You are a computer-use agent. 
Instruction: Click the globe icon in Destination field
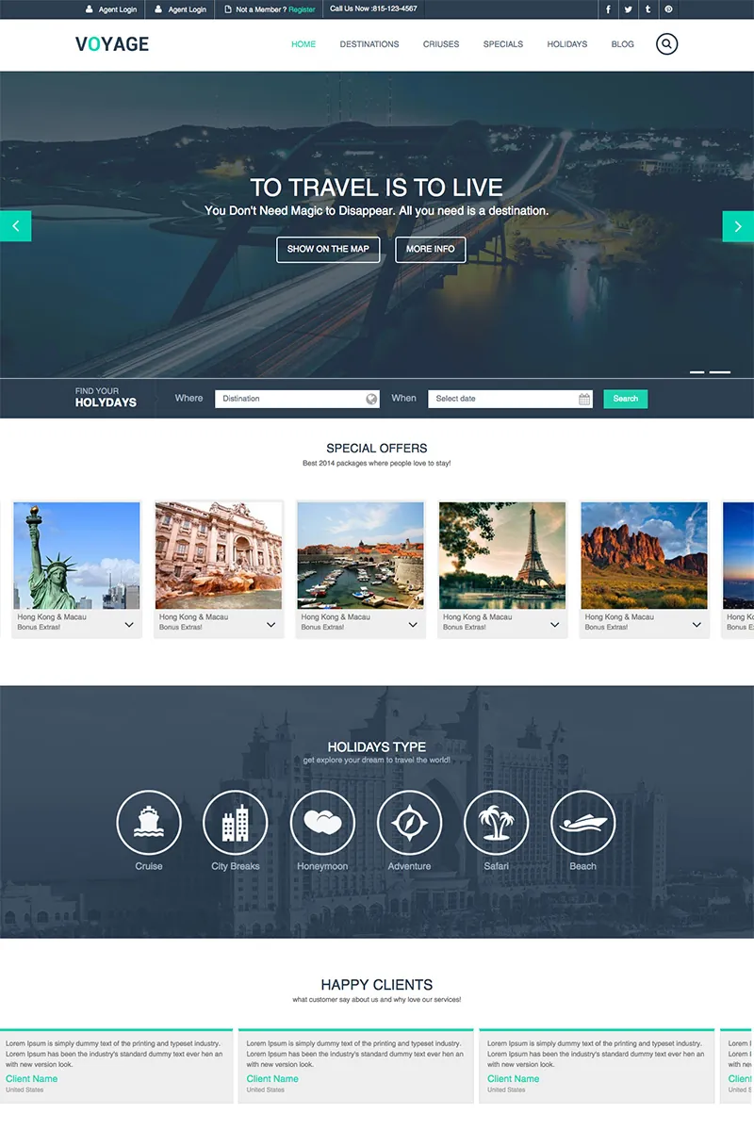pos(371,399)
